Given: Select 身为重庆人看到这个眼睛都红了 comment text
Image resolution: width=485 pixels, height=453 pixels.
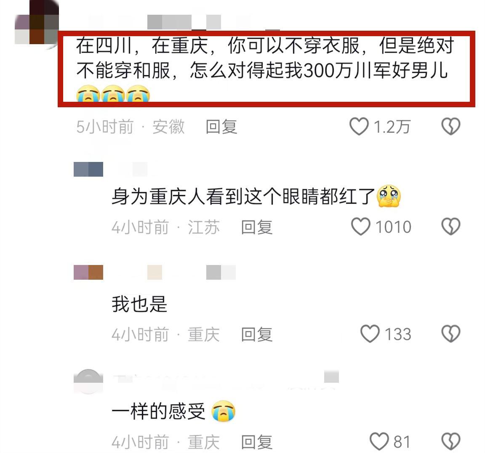Looking at the screenshot, I should click(x=256, y=196).
